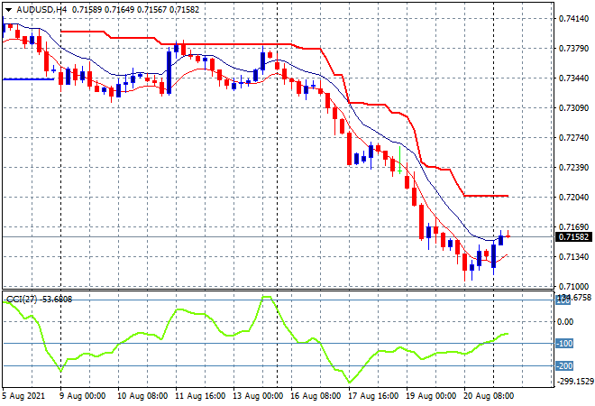The image size is (595, 406).
Task: Click the 0.74140 price axis label
Action: [x=573, y=19]
